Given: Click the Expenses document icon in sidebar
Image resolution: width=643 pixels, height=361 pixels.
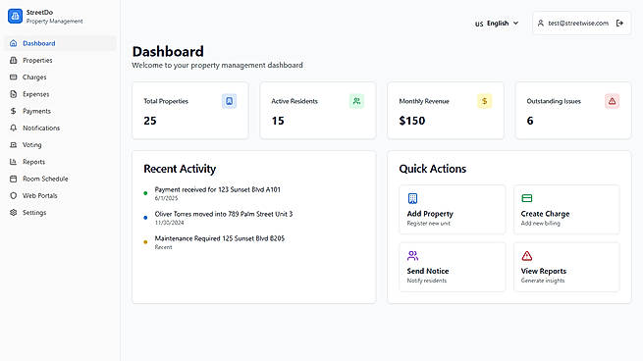Looking at the screenshot, I should click(14, 94).
